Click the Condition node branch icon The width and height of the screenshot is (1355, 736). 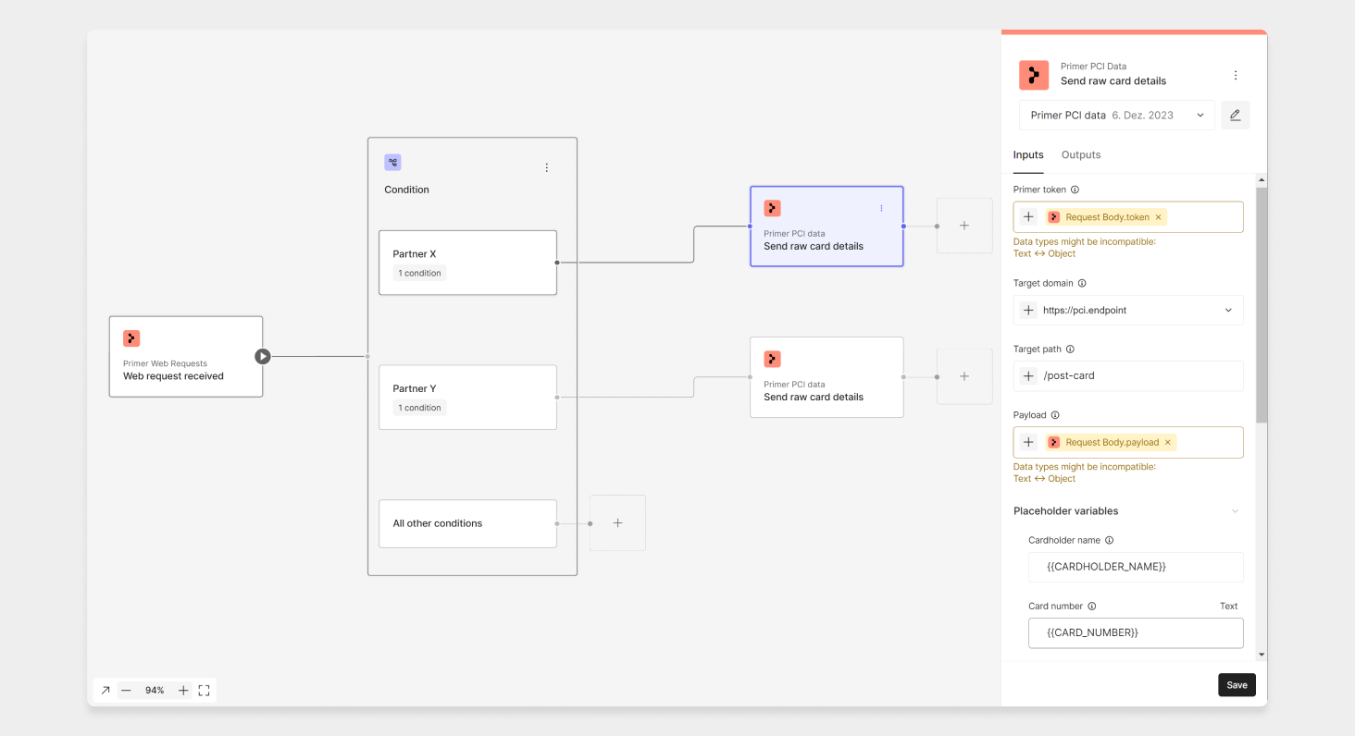(x=393, y=163)
